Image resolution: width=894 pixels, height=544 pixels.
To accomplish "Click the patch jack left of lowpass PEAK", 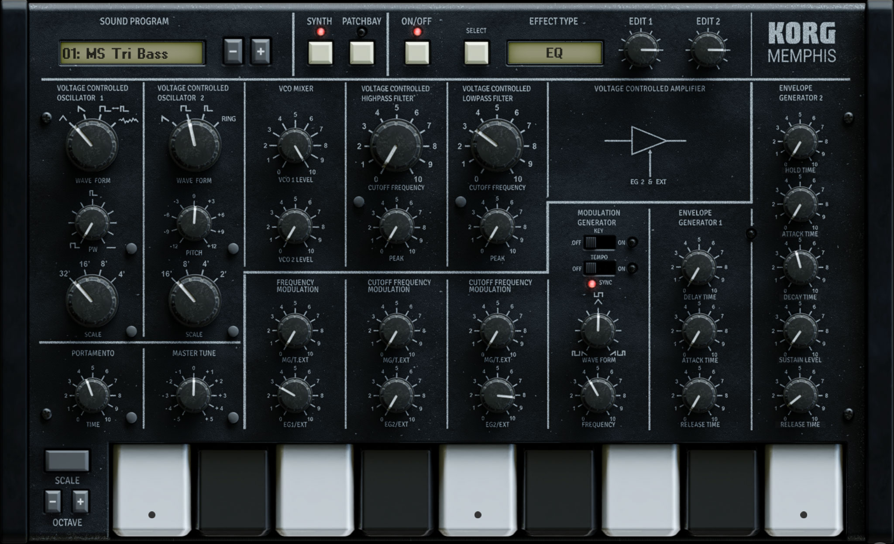I will (461, 201).
